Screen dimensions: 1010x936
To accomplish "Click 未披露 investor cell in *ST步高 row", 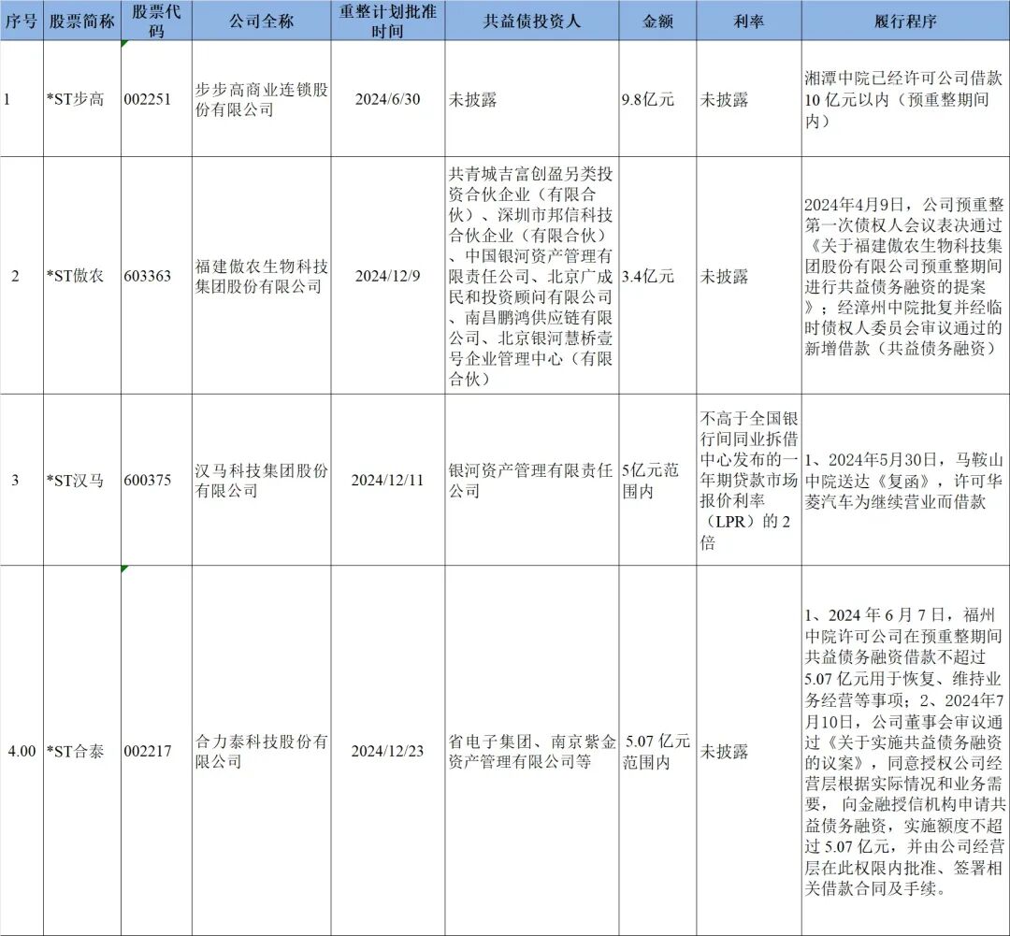I will (x=532, y=98).
